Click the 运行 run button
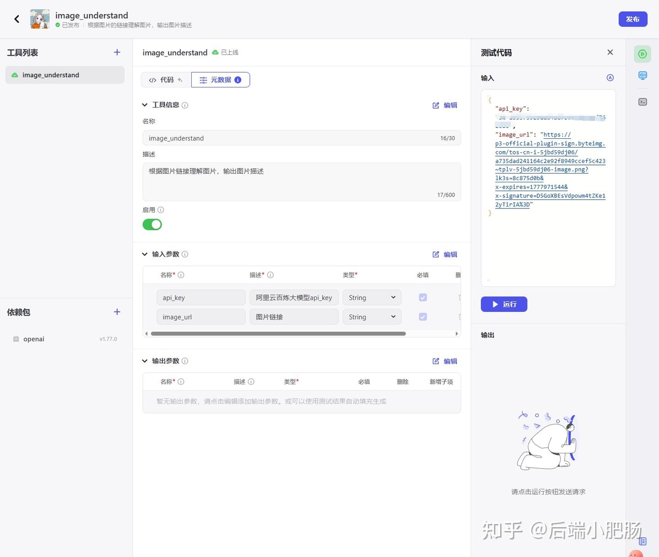This screenshot has height=557, width=659. [504, 304]
